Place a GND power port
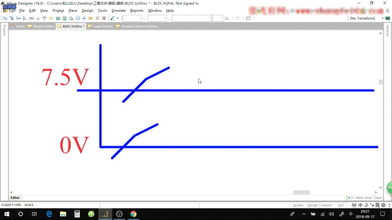Viewport: 392px width, 220px height. tap(38, 18)
